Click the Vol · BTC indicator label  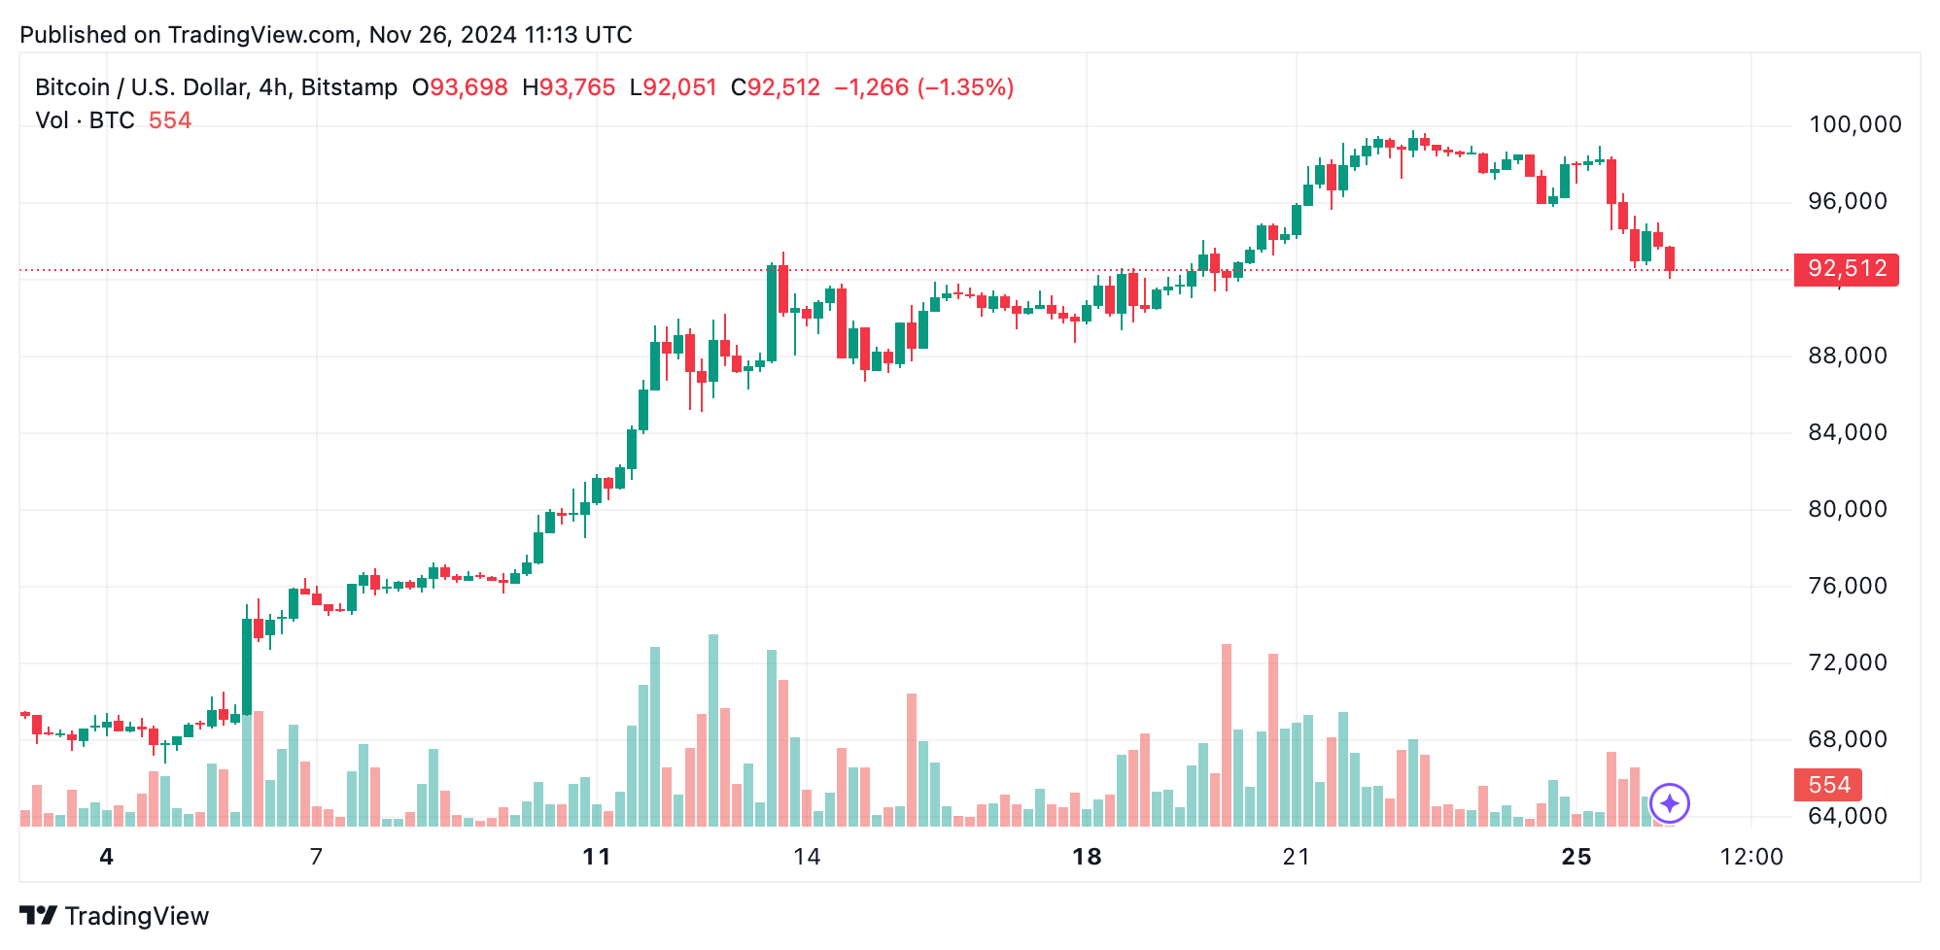[85, 120]
